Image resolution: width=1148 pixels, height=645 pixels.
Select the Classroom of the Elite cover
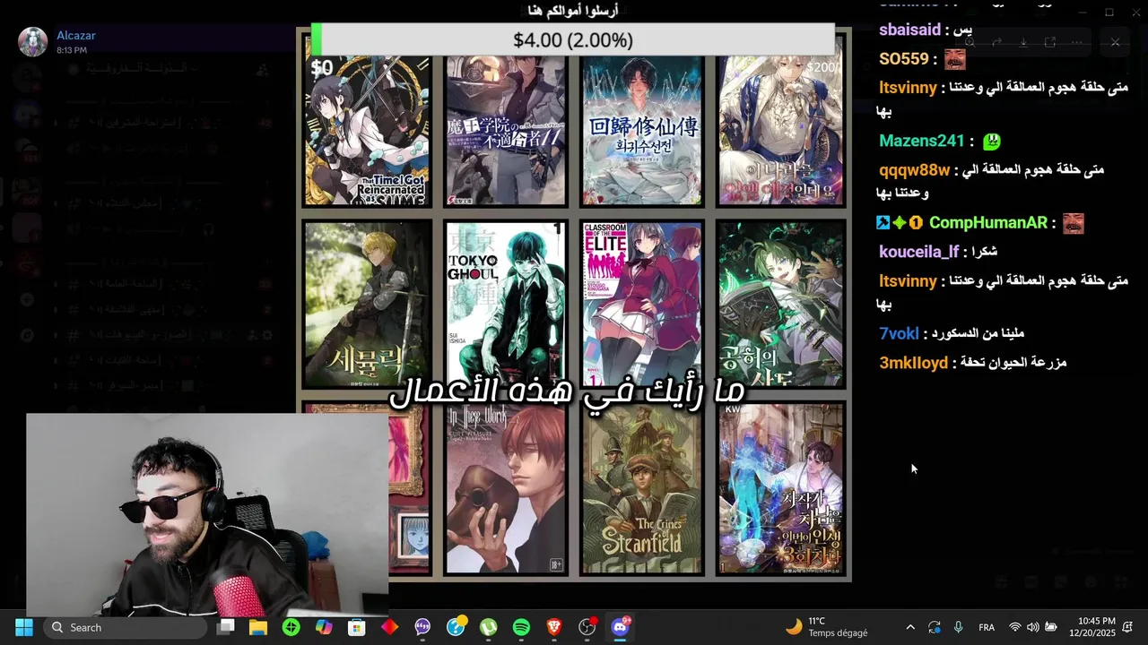(642, 305)
